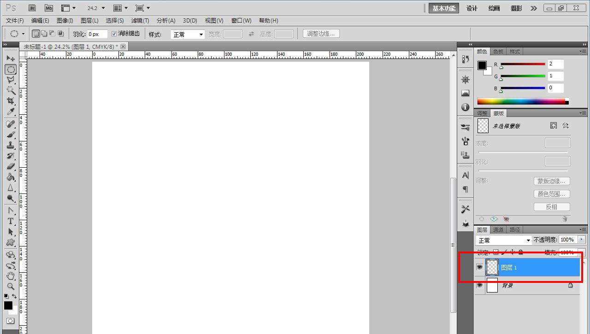Select the Dodge tool

tap(11, 198)
